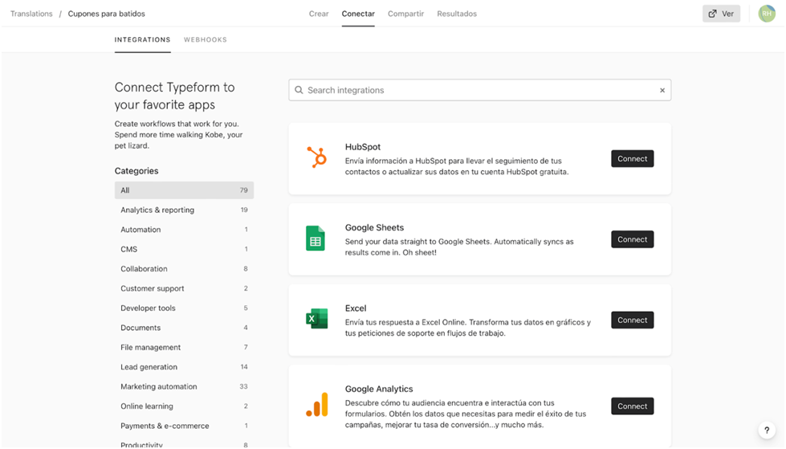Click the Google Analytics integration title
The width and height of the screenshot is (786, 449).
point(379,389)
